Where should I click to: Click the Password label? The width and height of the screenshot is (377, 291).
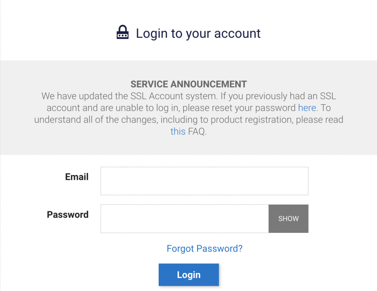68,214
